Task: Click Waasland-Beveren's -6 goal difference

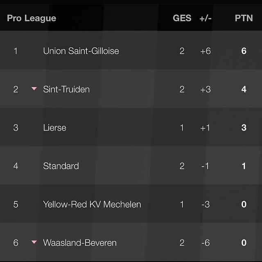Action: pos(205,243)
